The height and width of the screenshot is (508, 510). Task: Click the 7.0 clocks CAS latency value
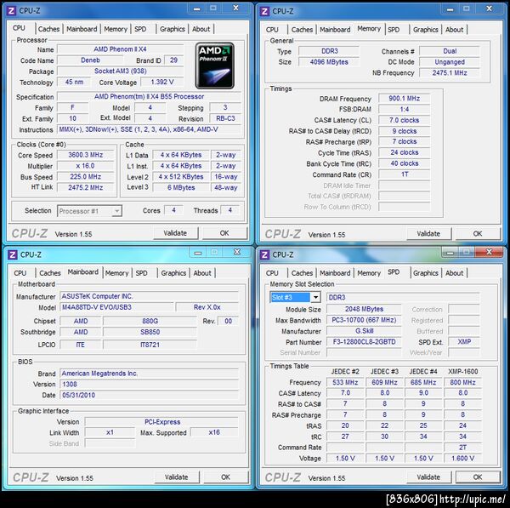click(x=404, y=120)
